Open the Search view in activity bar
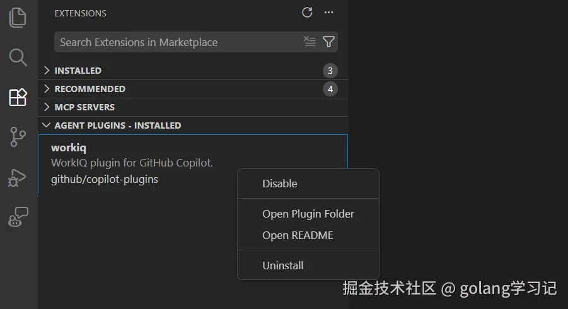This screenshot has width=568, height=309. 18,57
